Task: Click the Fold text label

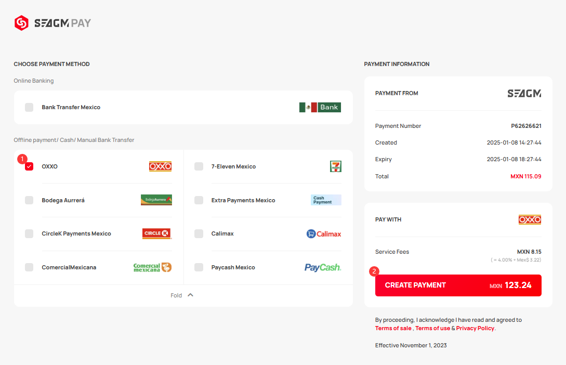Action: tap(176, 295)
